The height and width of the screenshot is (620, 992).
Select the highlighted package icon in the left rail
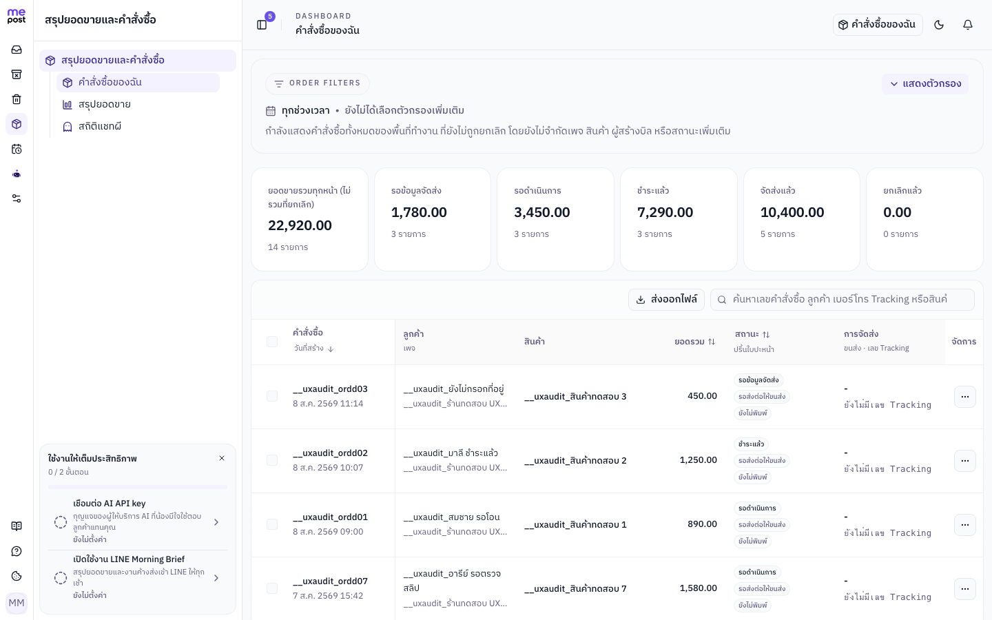point(17,124)
